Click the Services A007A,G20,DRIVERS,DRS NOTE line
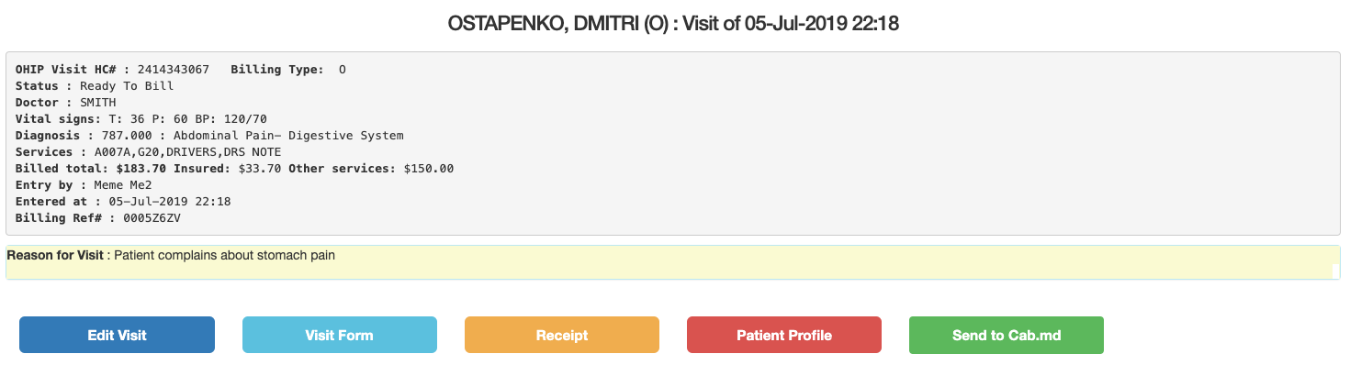This screenshot has width=1350, height=387. (149, 152)
